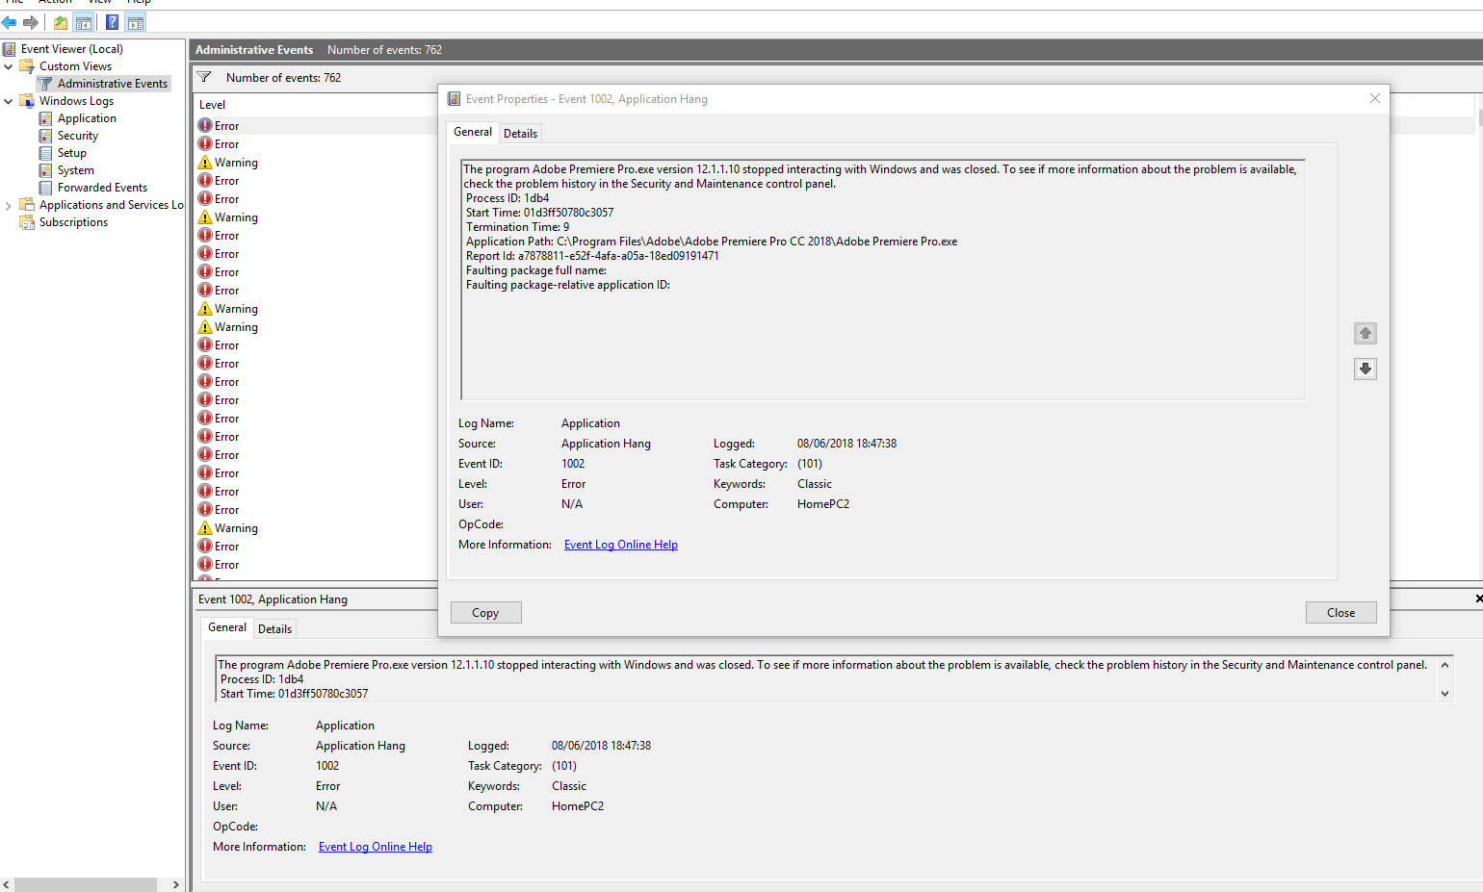The height and width of the screenshot is (892, 1483).
Task: Click the Event ID value 1002 in preview pane
Action: pyautogui.click(x=327, y=766)
